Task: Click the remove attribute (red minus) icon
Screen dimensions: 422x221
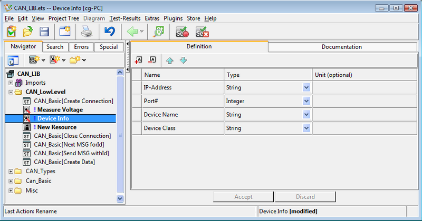Action: (152, 60)
